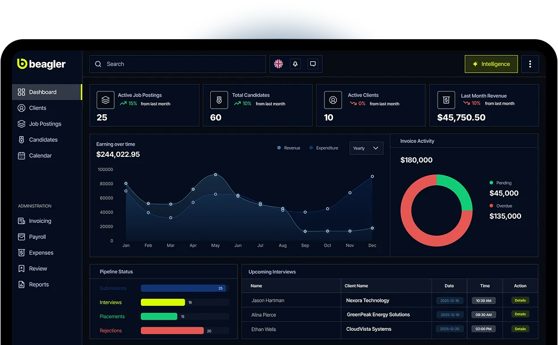
Task: Click the Total Candidates card icon
Action: click(219, 100)
